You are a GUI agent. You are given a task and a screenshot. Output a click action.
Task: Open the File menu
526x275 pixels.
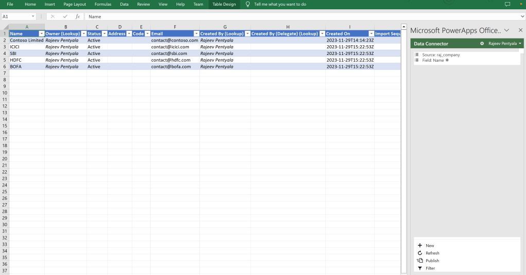10,4
